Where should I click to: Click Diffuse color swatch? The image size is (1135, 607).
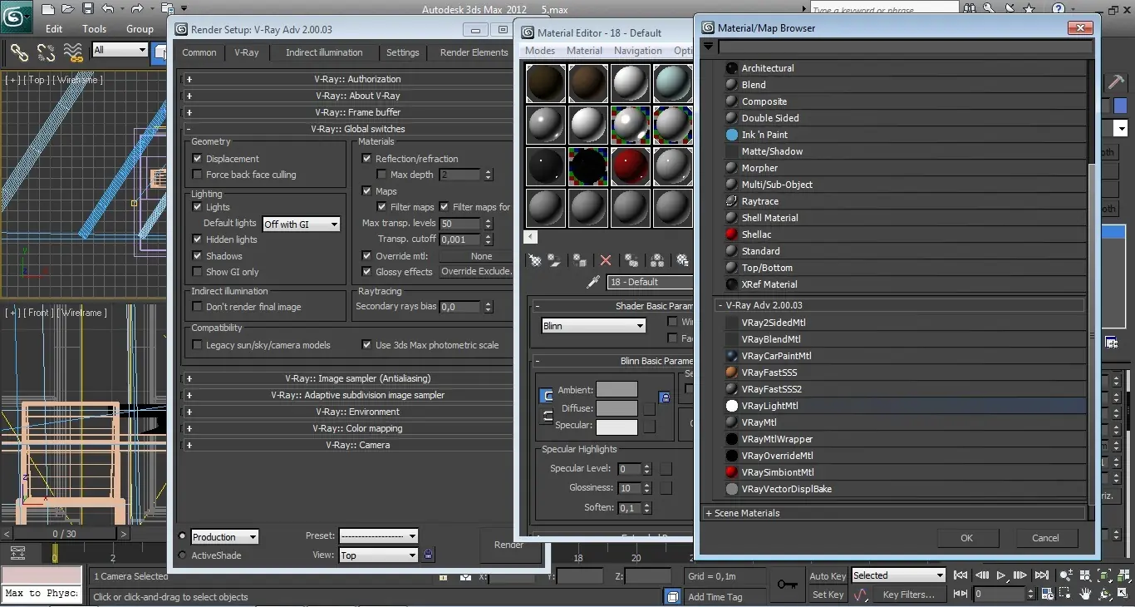pos(617,408)
